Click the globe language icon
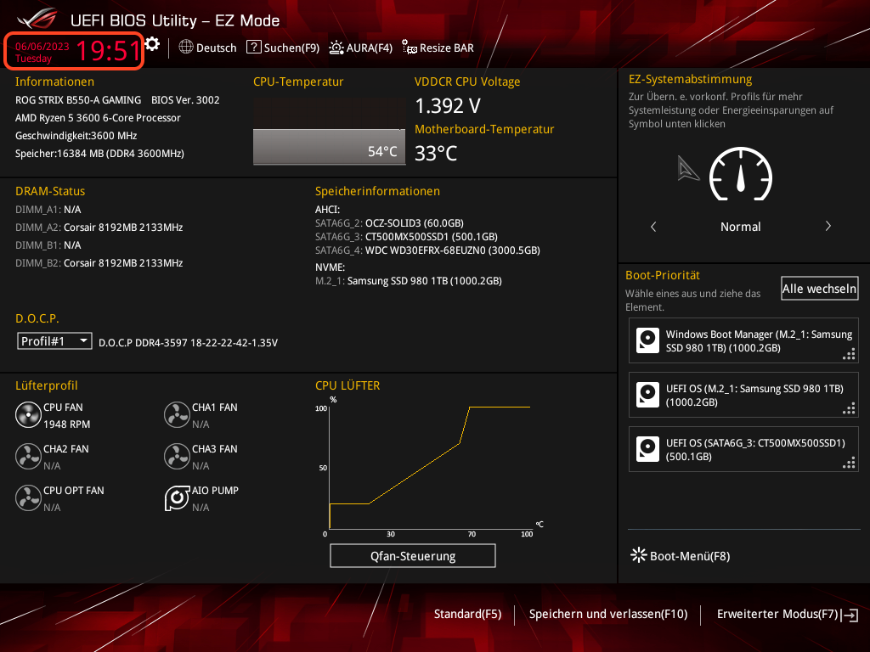870x652 pixels. (x=186, y=48)
